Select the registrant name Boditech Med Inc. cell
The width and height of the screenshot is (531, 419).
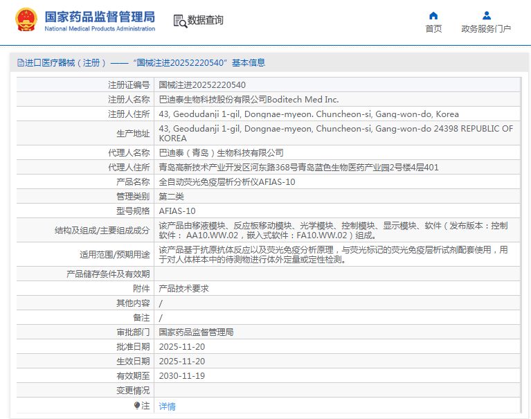(x=249, y=100)
